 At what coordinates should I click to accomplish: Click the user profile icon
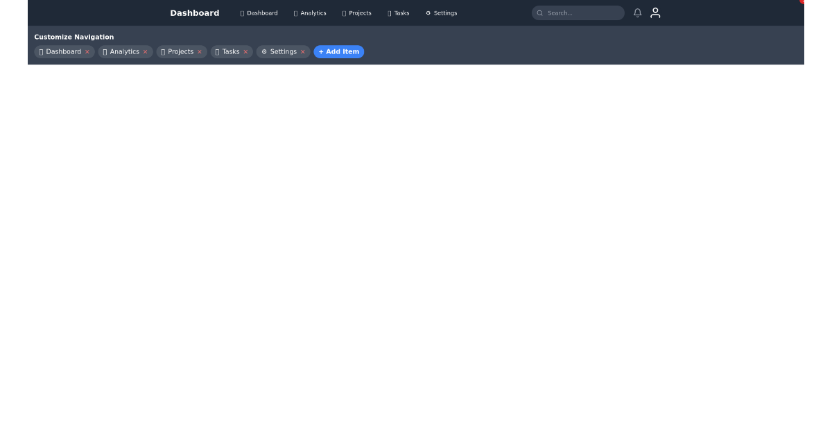[655, 12]
